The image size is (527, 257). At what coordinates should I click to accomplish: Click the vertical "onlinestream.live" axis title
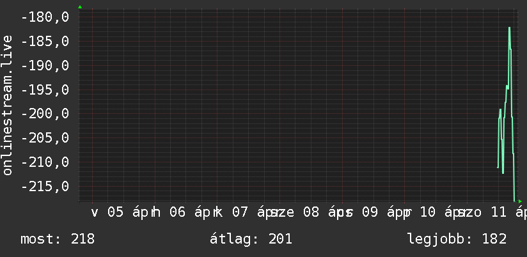tap(8, 105)
